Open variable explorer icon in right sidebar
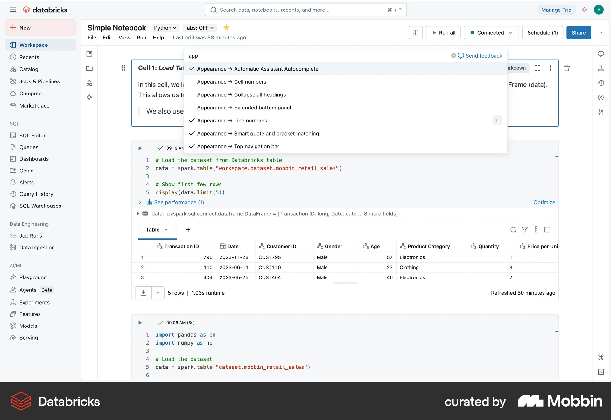 click(601, 97)
